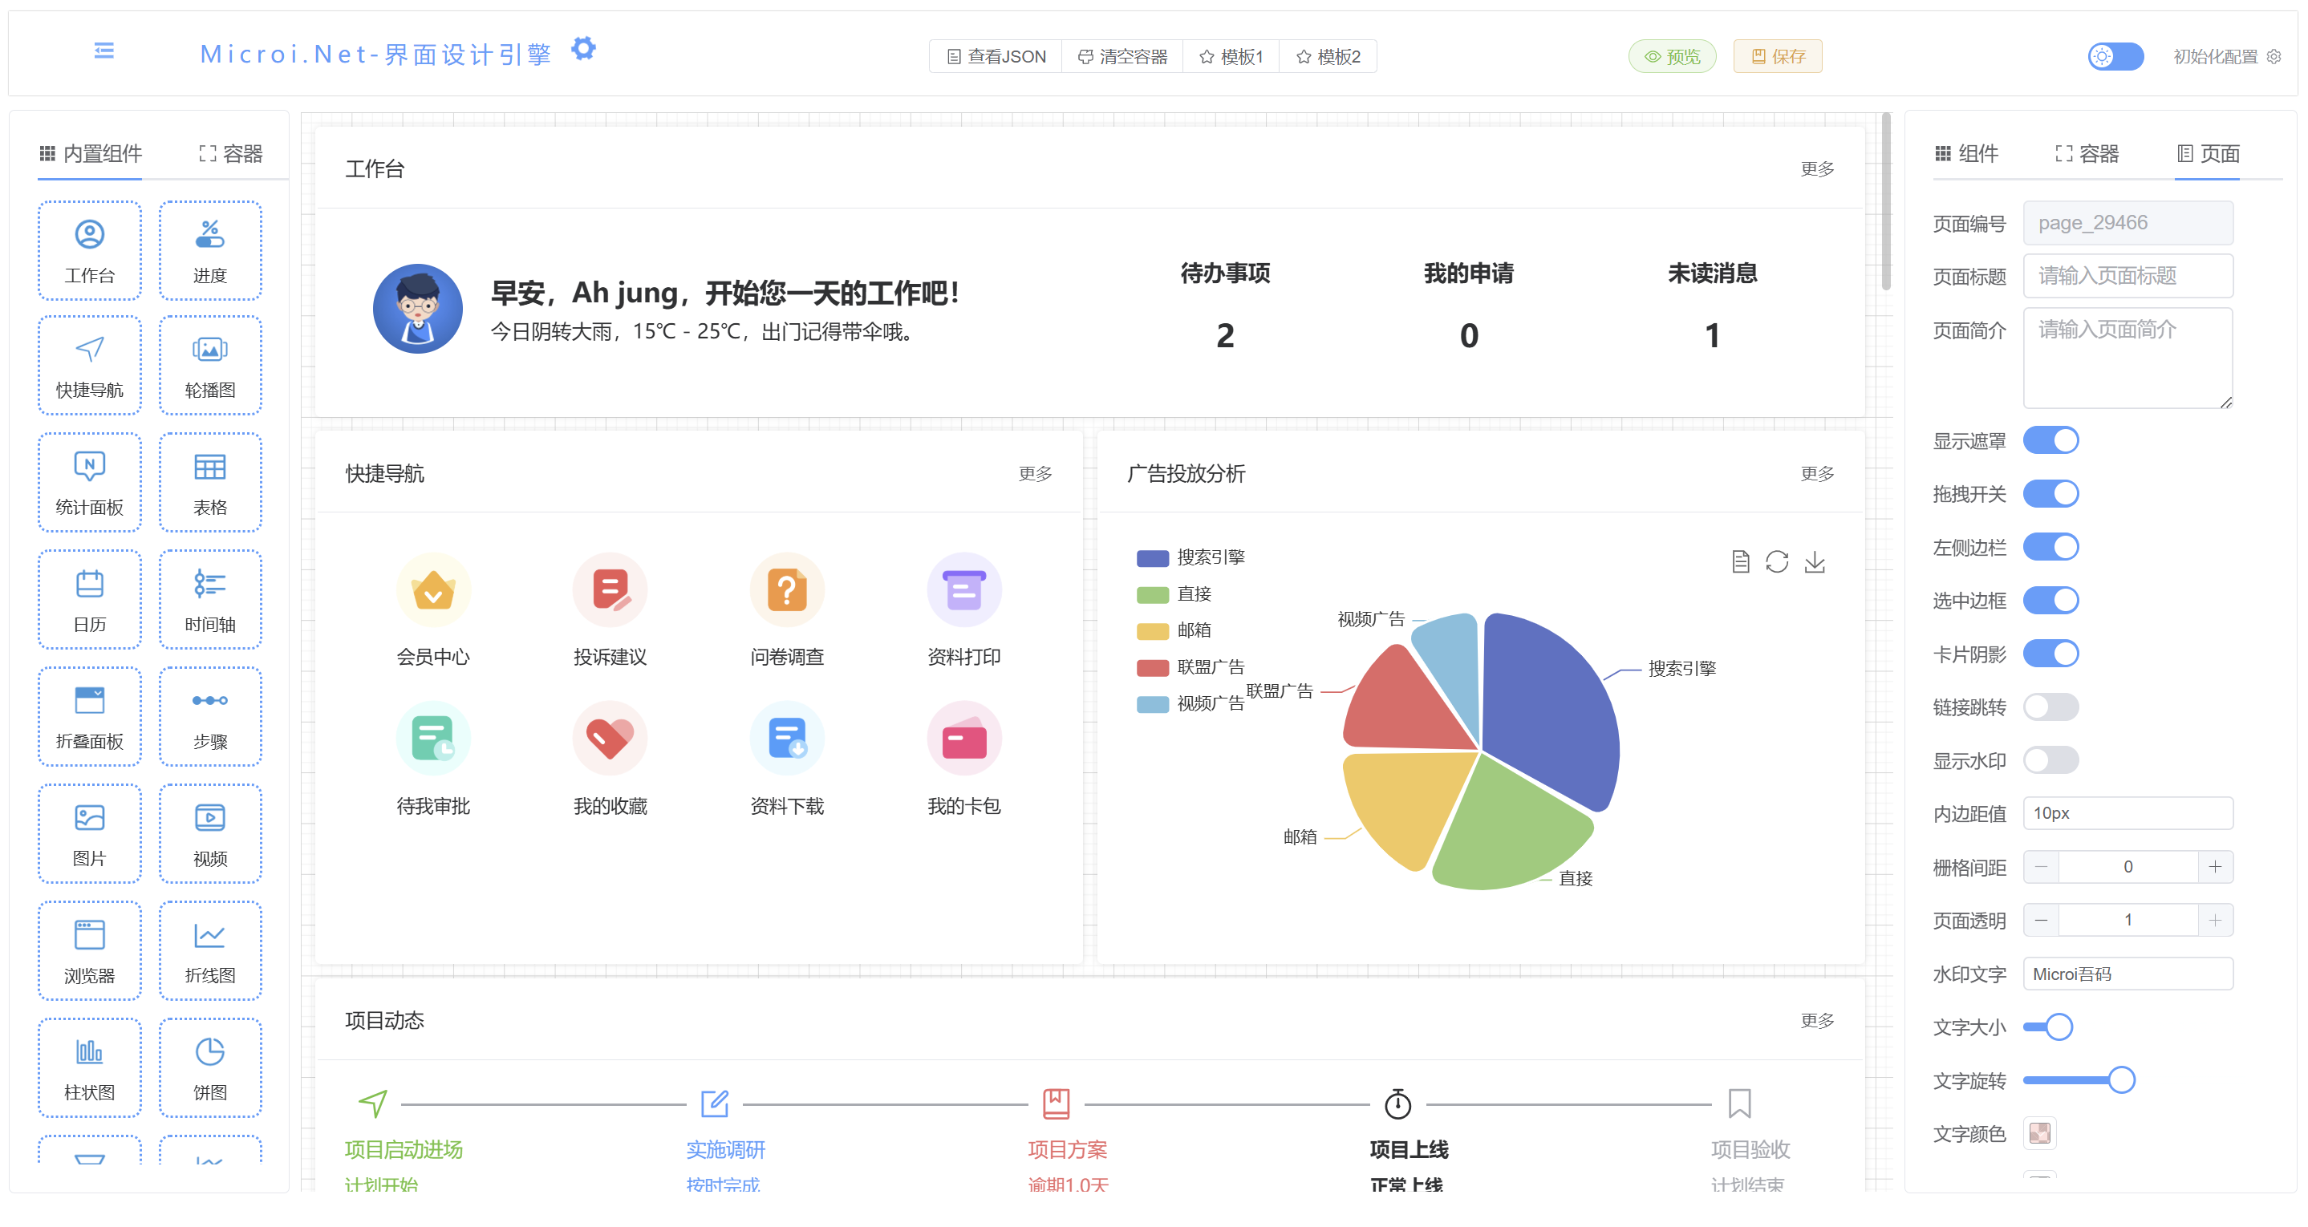The image size is (2308, 1227).
Task: Decrease 页面透明 with minus button
Action: (x=2041, y=920)
